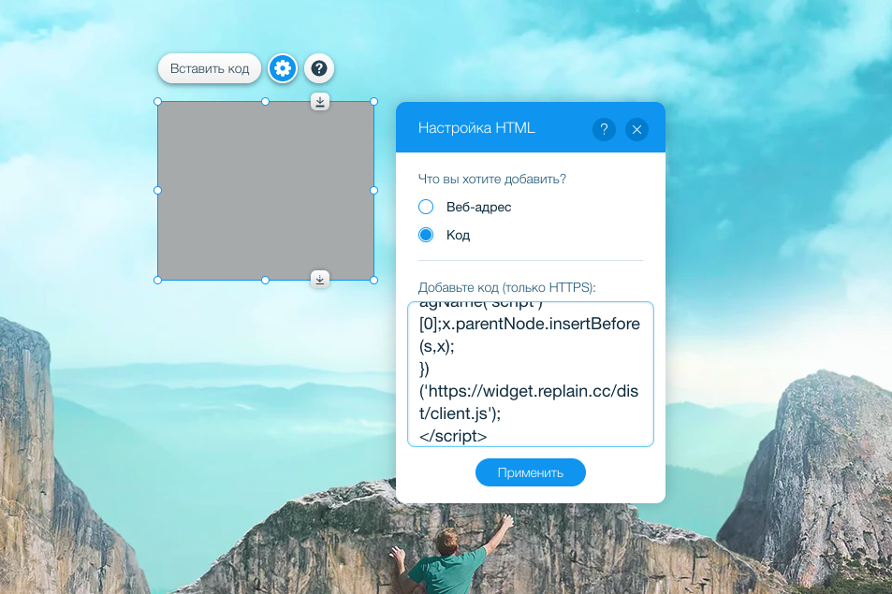Select the "Код" radio option

coord(426,235)
